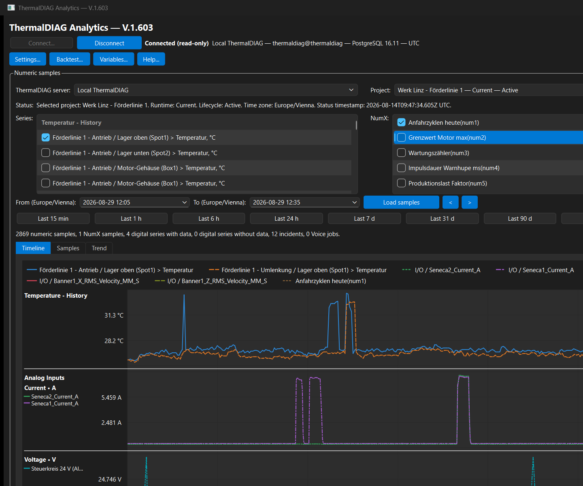The width and height of the screenshot is (583, 486).
Task: Select the Last 1 h range
Action: click(131, 218)
